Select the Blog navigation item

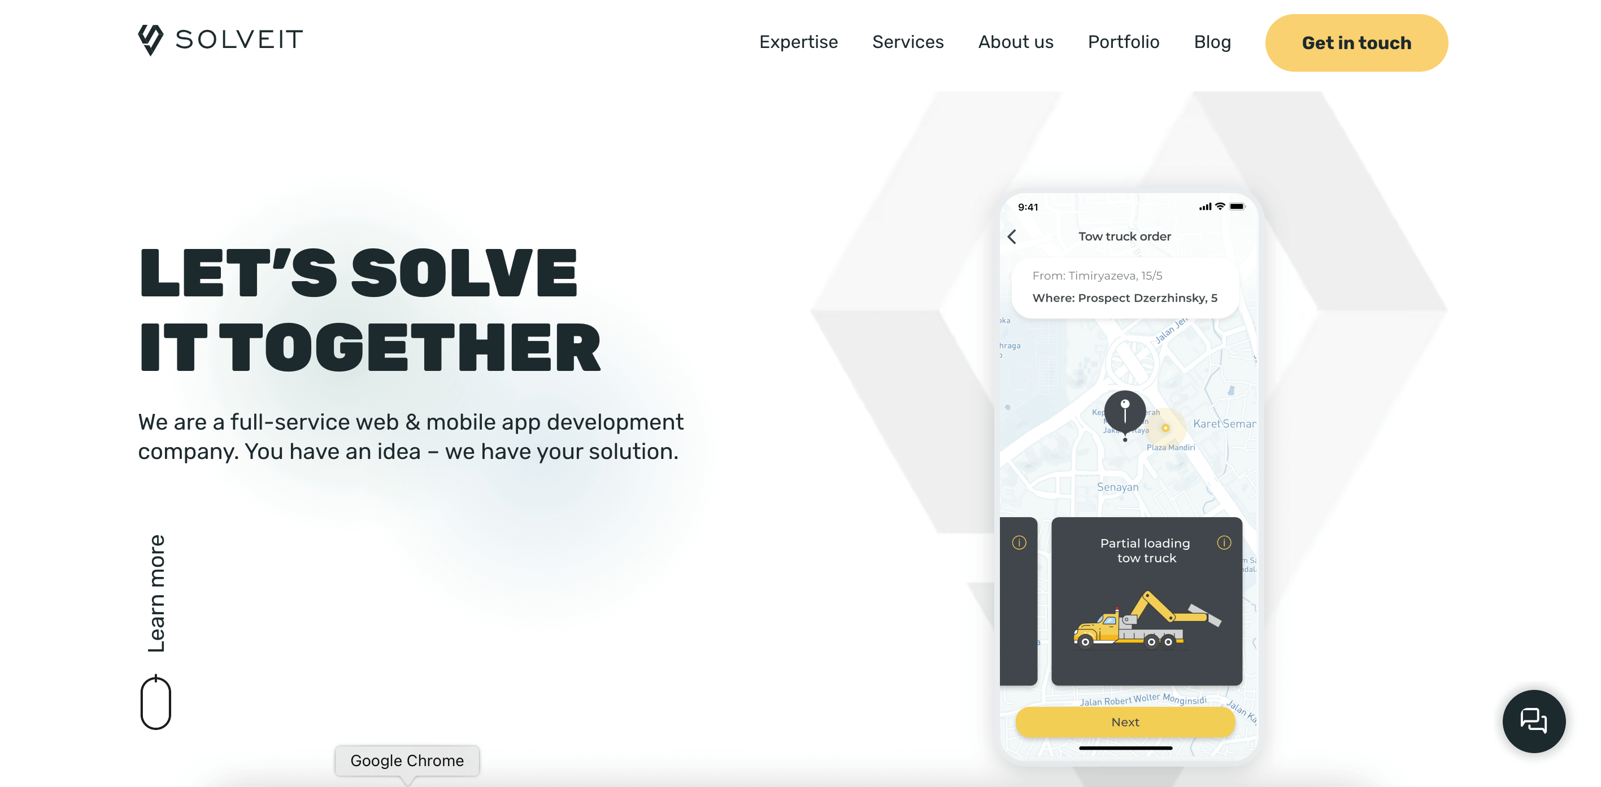[x=1213, y=42]
